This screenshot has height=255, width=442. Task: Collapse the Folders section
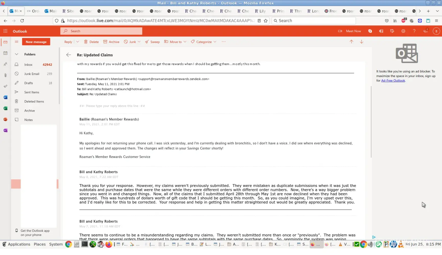tap(17, 54)
